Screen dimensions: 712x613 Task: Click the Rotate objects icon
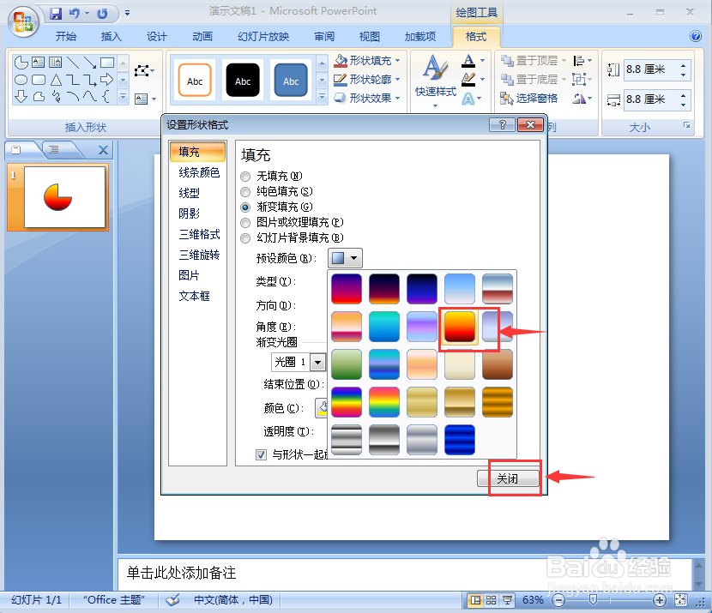pyautogui.click(x=579, y=98)
